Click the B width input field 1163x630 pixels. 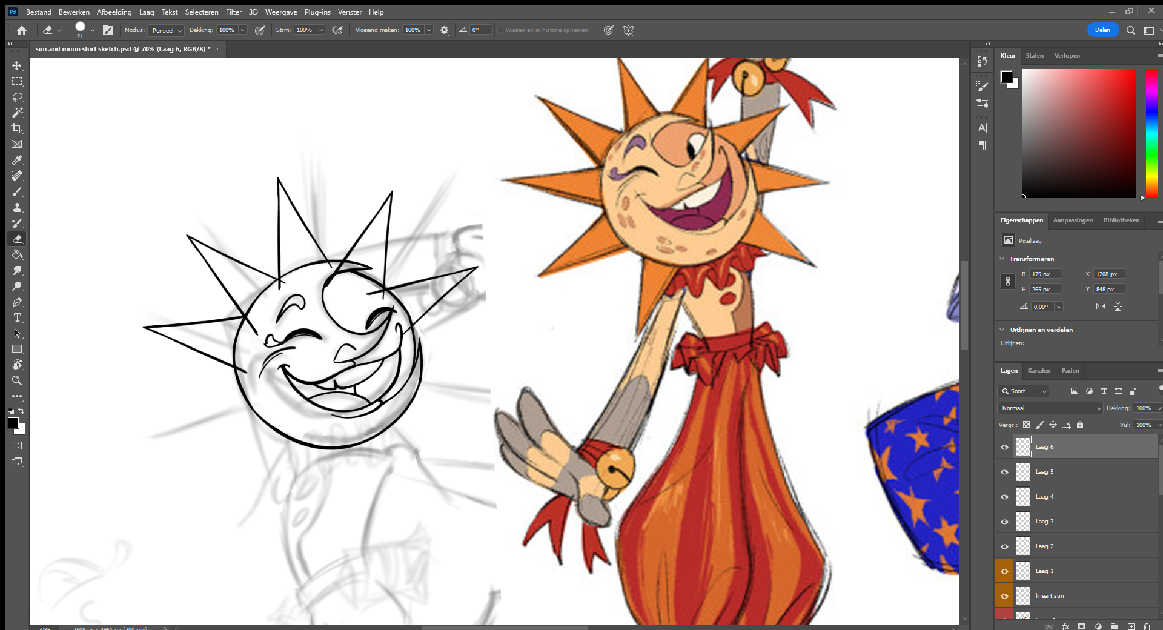(x=1045, y=274)
